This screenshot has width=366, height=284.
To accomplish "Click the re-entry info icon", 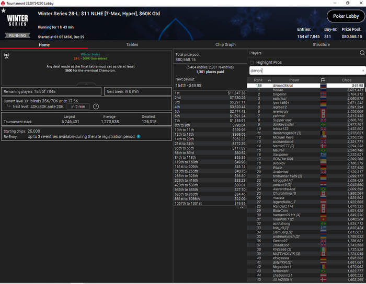I will (x=139, y=136).
